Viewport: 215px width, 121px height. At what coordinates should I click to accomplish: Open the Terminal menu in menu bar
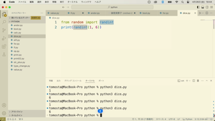tap(73, 2)
